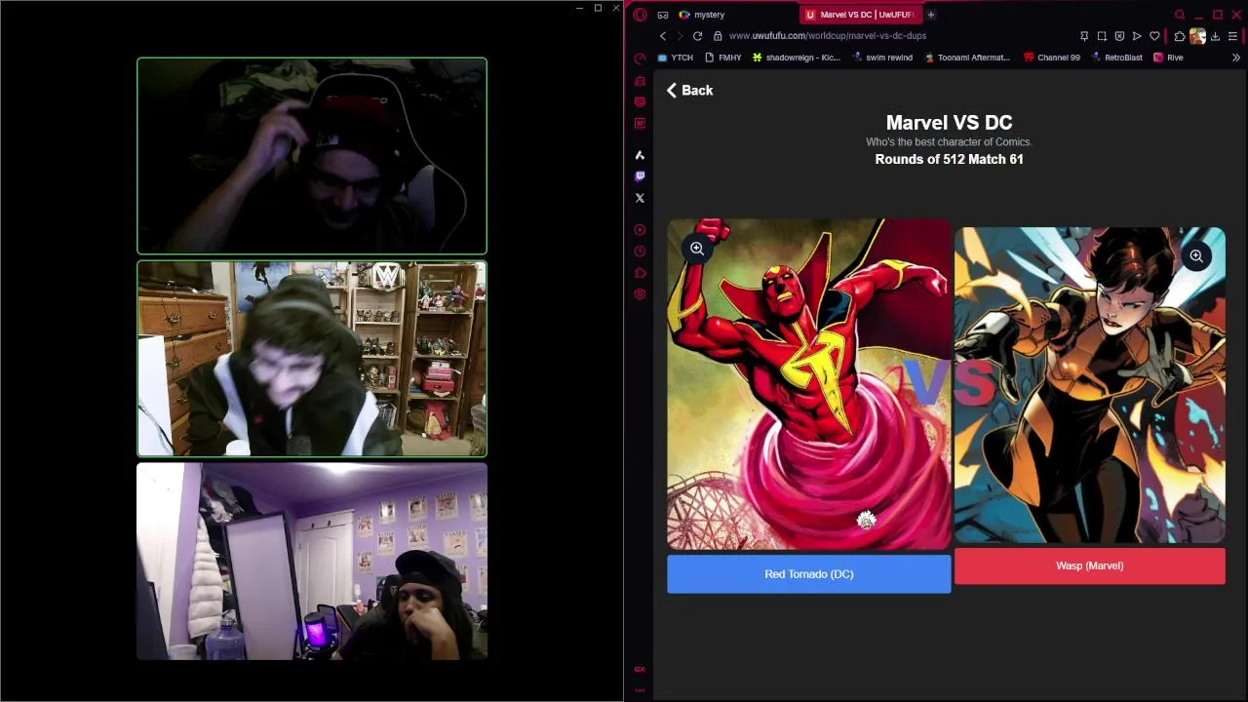Screen dimensions: 1248x702
Task: Open the extensions cube icon
Action: point(1179,36)
